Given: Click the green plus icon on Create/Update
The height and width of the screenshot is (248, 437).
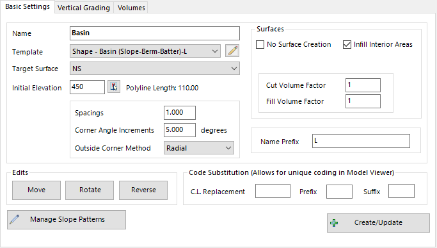Looking at the screenshot, I should [x=334, y=222].
